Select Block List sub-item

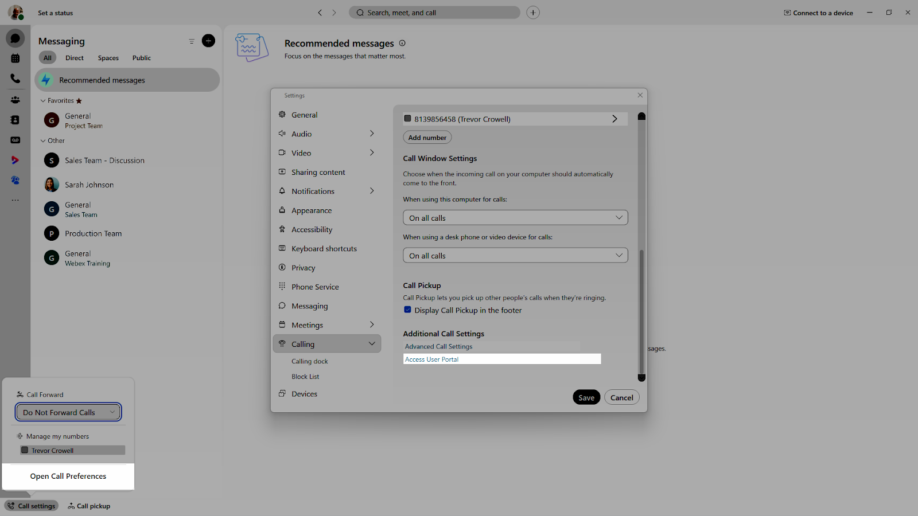(305, 377)
